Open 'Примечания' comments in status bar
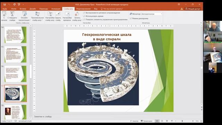The image size is (222, 125). (146, 121)
